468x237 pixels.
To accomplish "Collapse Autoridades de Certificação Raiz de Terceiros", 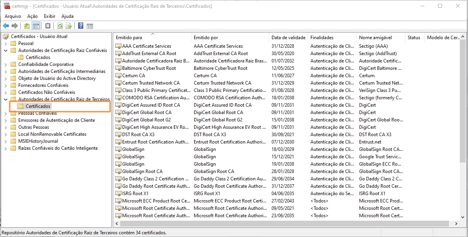I will point(6,99).
